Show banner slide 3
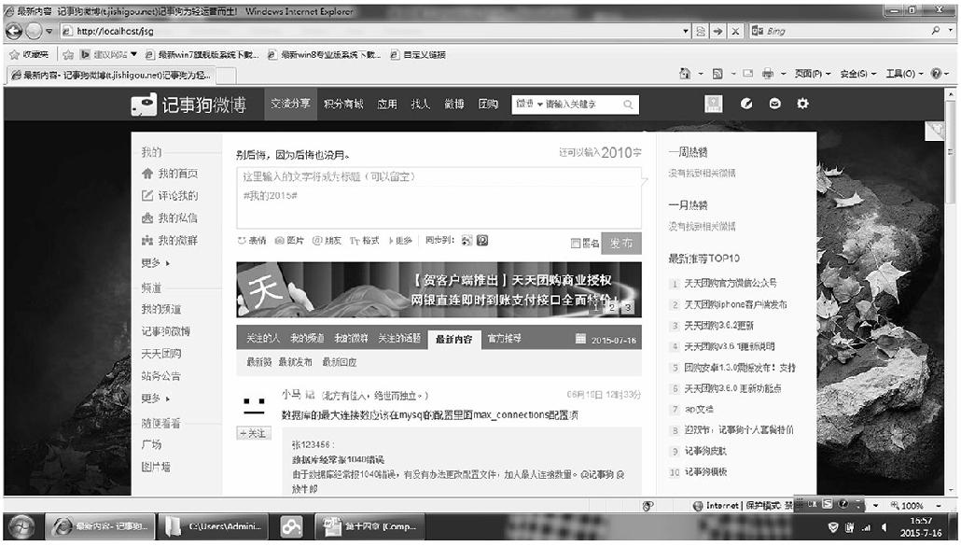Screen dimensions: 961x546 coord(628,307)
